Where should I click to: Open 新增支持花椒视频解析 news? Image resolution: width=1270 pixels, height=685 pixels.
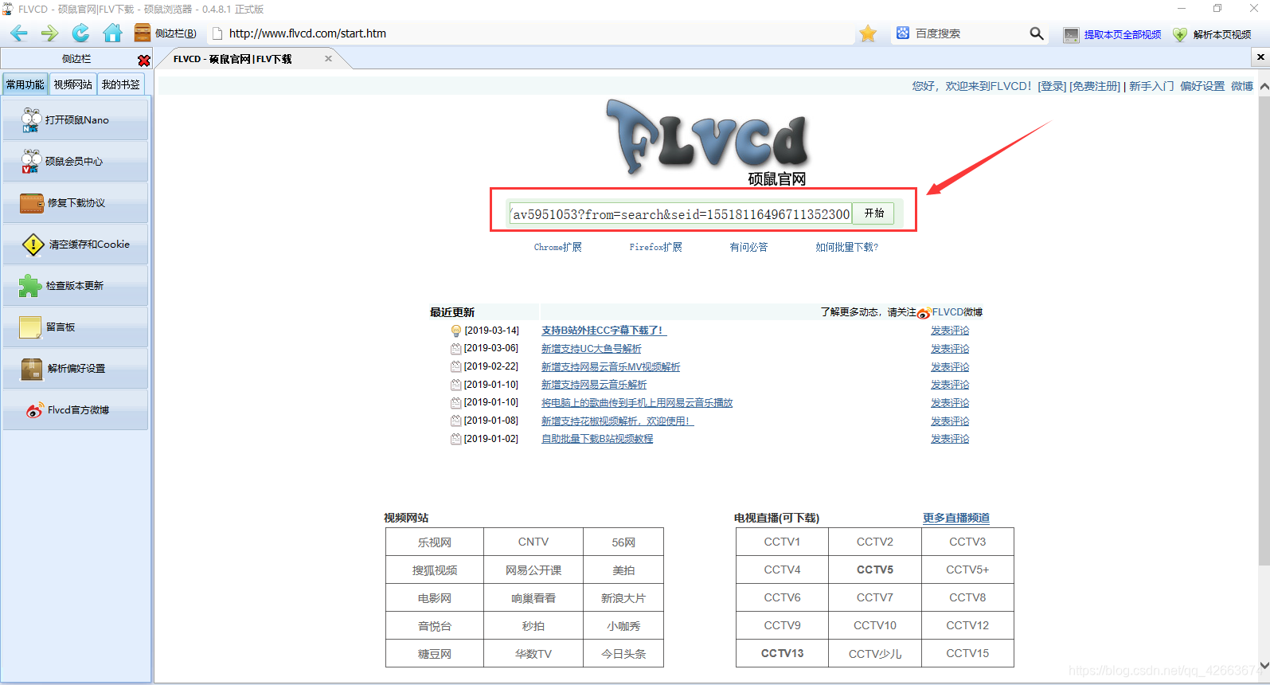(x=618, y=421)
